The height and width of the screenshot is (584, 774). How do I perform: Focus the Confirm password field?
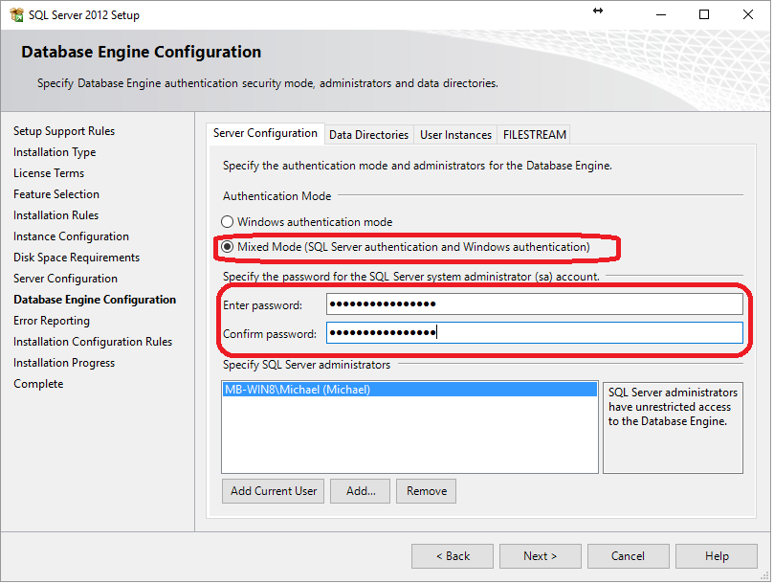click(x=534, y=332)
